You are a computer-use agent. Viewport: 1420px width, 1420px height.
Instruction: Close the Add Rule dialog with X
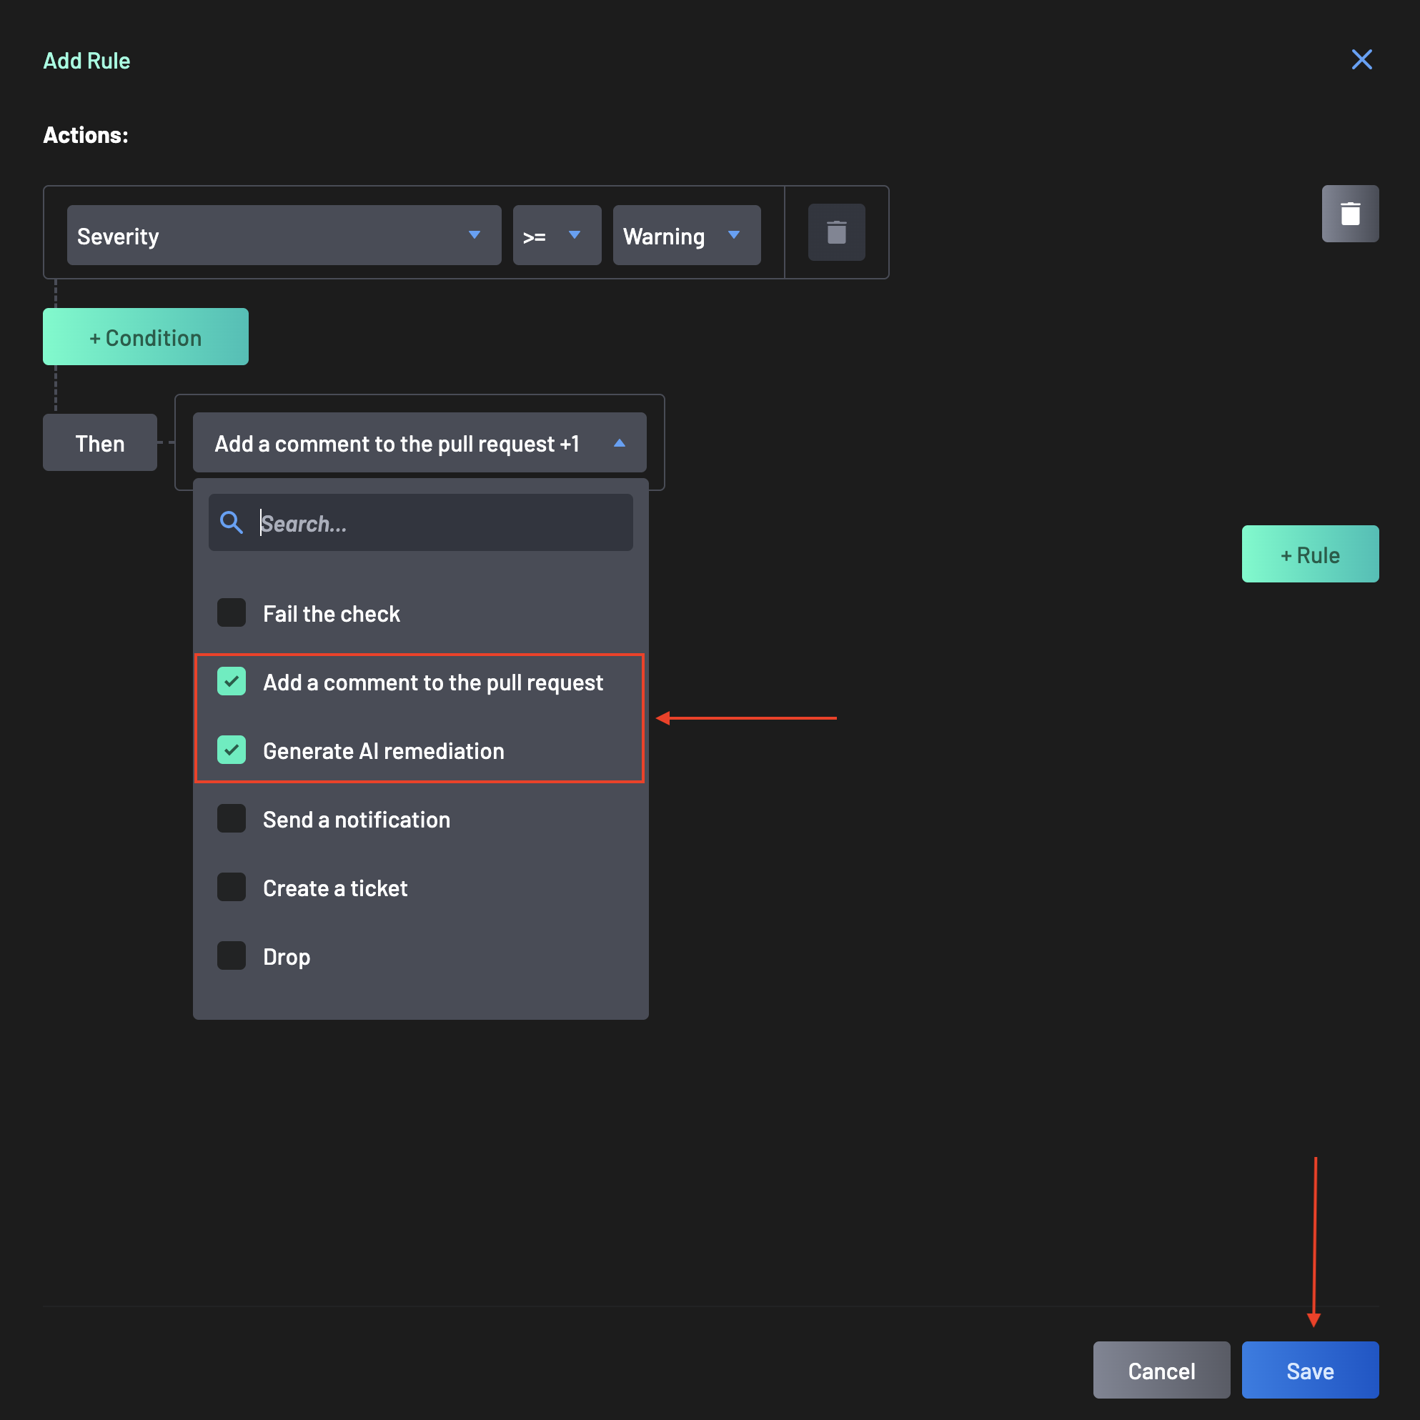[x=1361, y=59]
